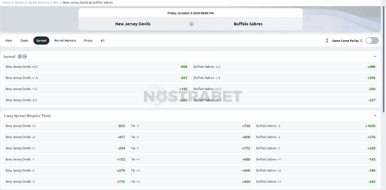
Task: Pick Buffalo Sabres +1.5 at -200
Action: (x=285, y=89)
